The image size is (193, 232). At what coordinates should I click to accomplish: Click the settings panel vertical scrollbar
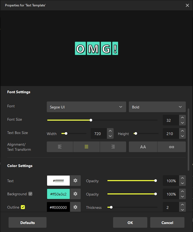pyautogui.click(x=188, y=140)
